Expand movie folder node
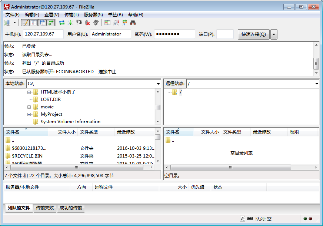The height and width of the screenshot is (226, 323). (x=29, y=107)
